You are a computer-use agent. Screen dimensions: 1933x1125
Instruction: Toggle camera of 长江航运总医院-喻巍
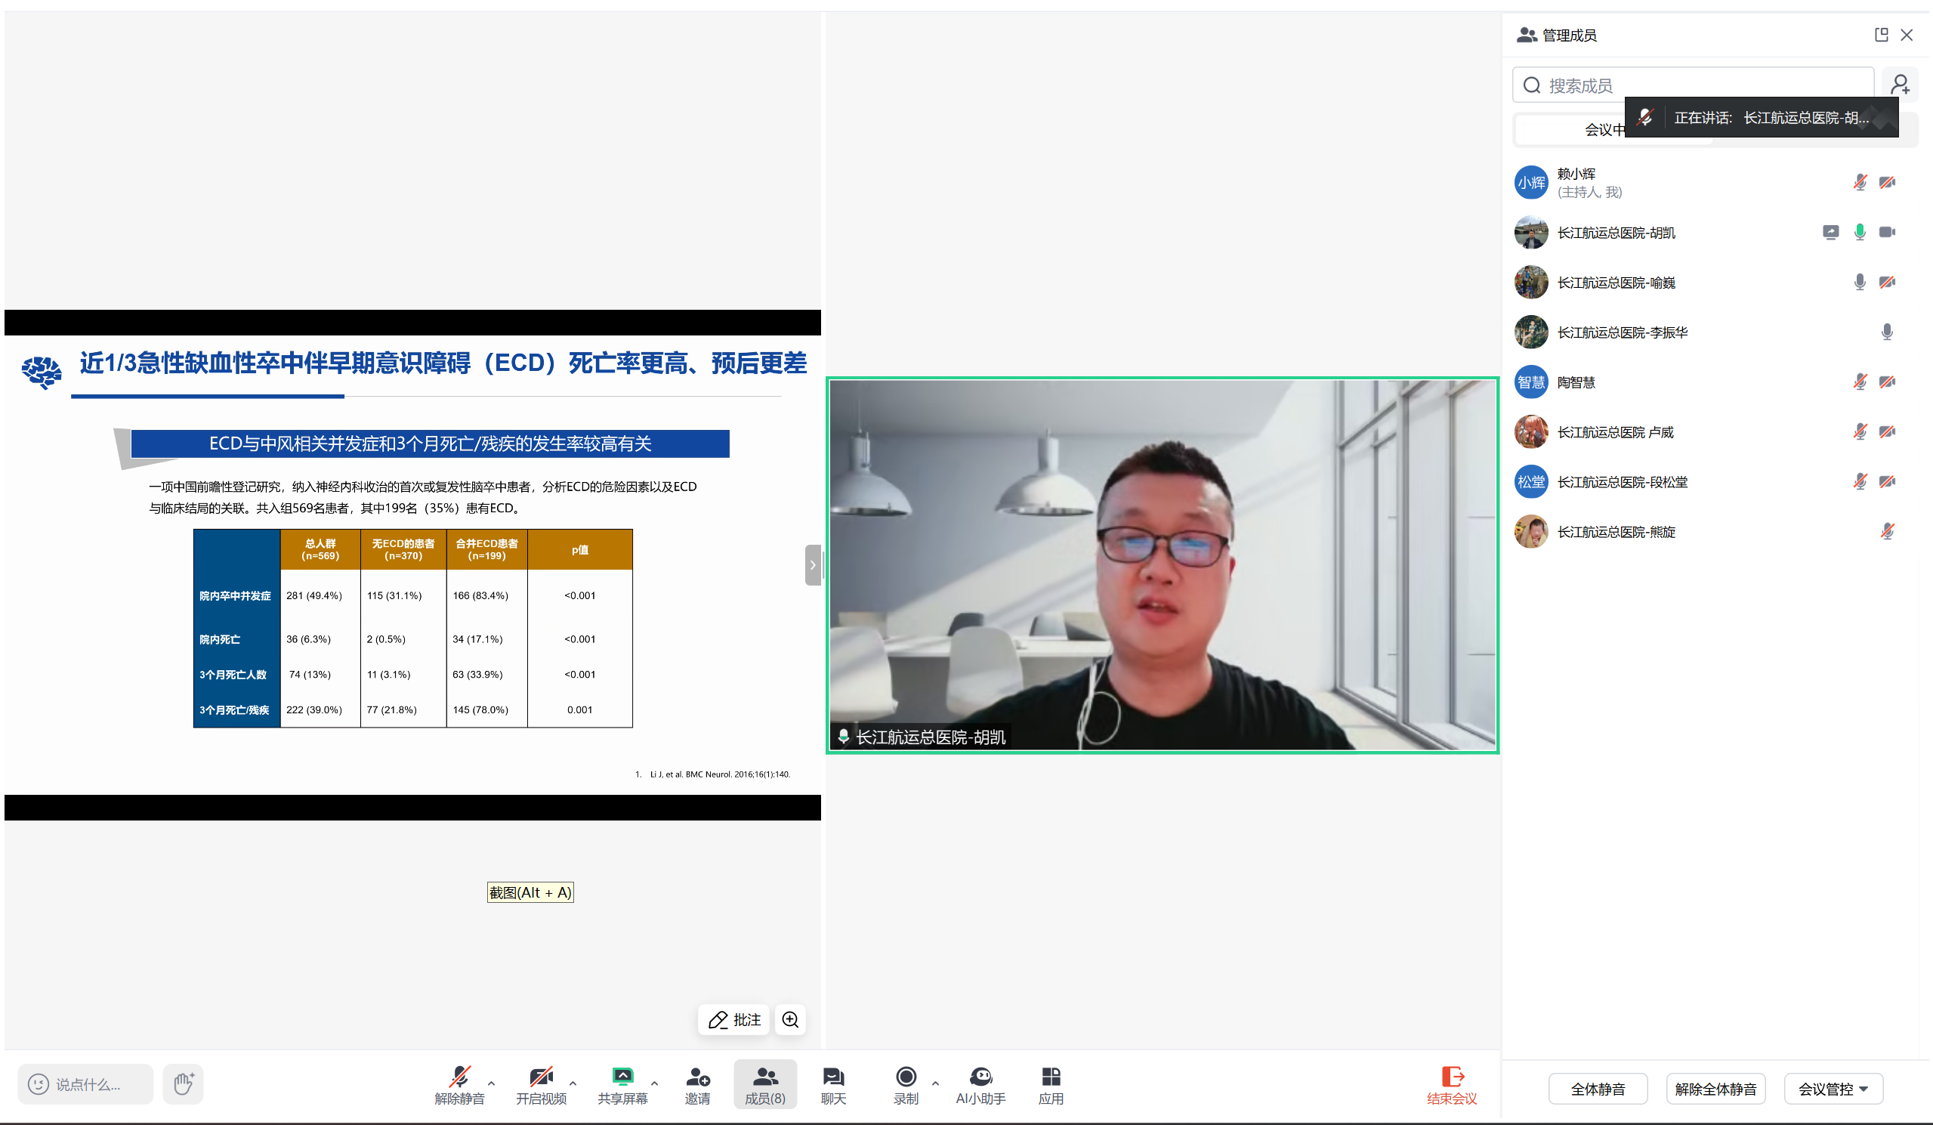coord(1887,282)
